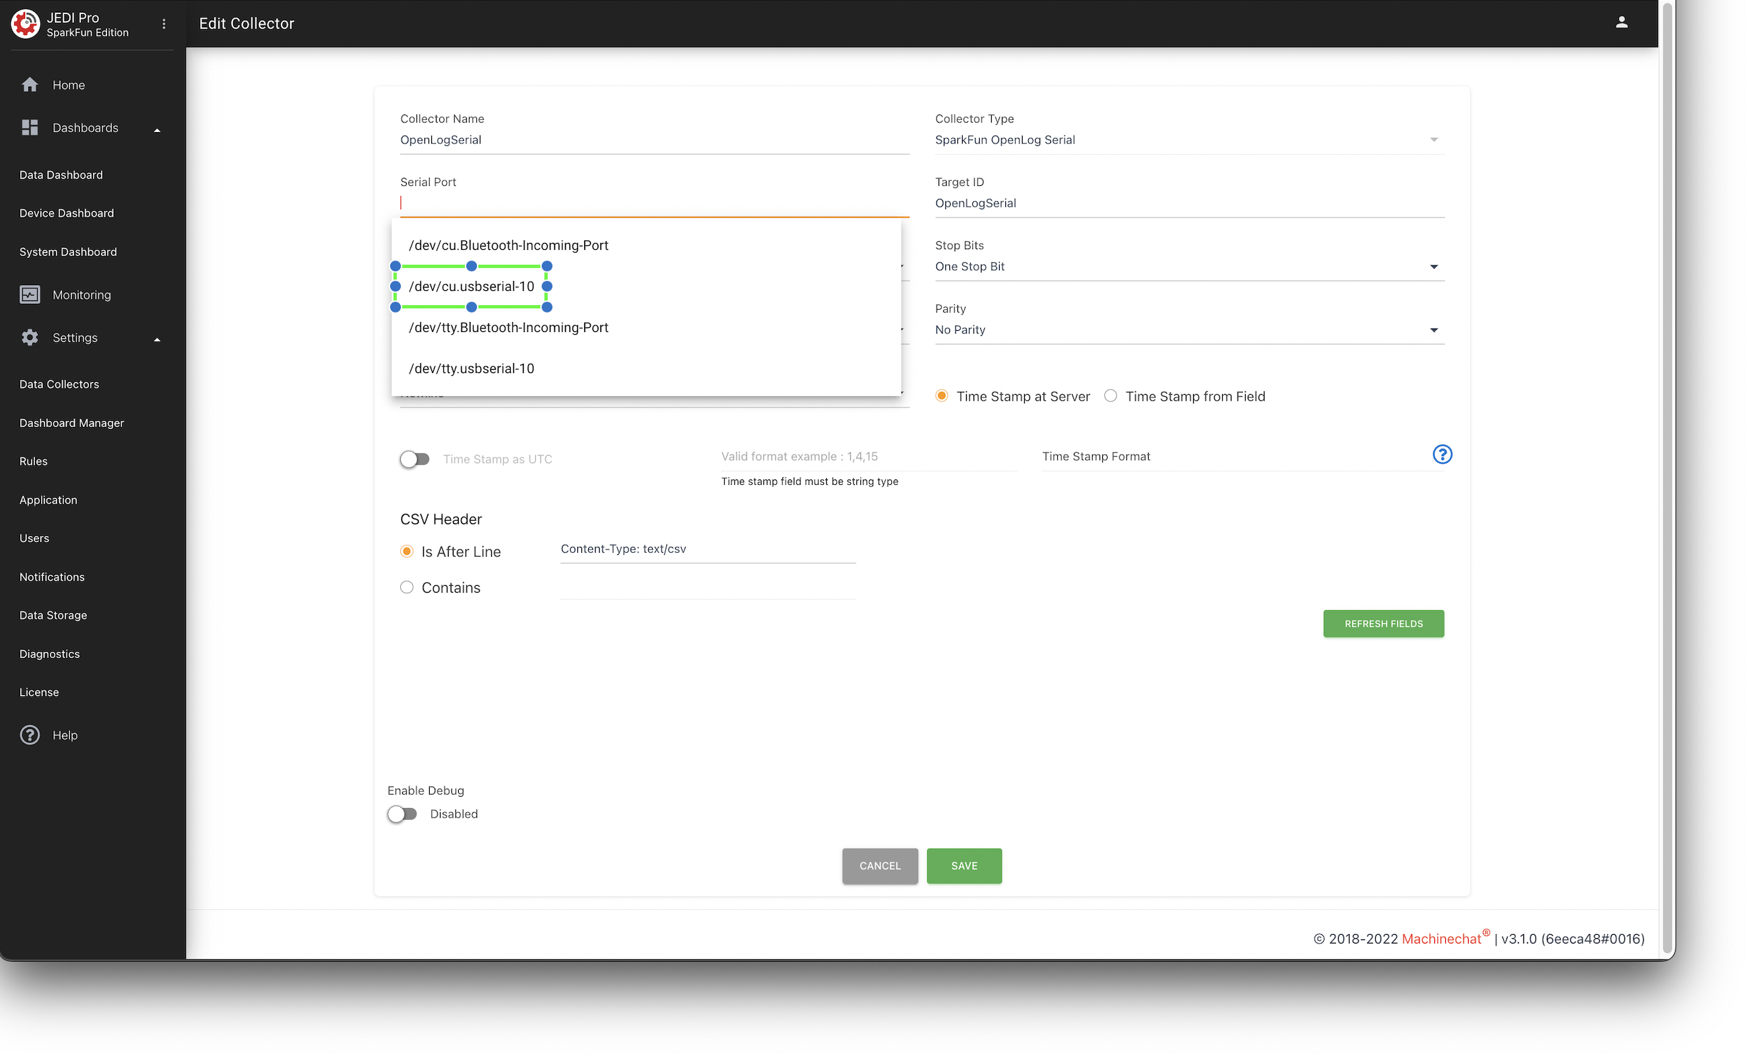Toggle Time Stamp as UTC switch
This screenshot has height=1058, width=1749.
pyautogui.click(x=414, y=460)
